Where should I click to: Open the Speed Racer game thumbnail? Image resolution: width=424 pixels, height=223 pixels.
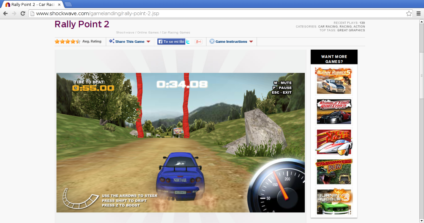click(334, 142)
